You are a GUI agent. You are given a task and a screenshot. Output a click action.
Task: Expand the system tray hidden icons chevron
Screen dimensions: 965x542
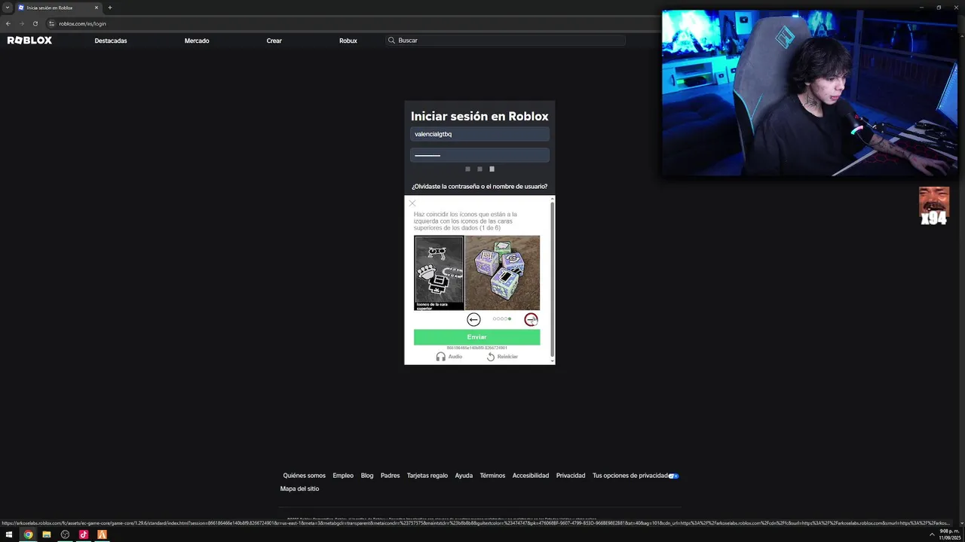click(932, 534)
